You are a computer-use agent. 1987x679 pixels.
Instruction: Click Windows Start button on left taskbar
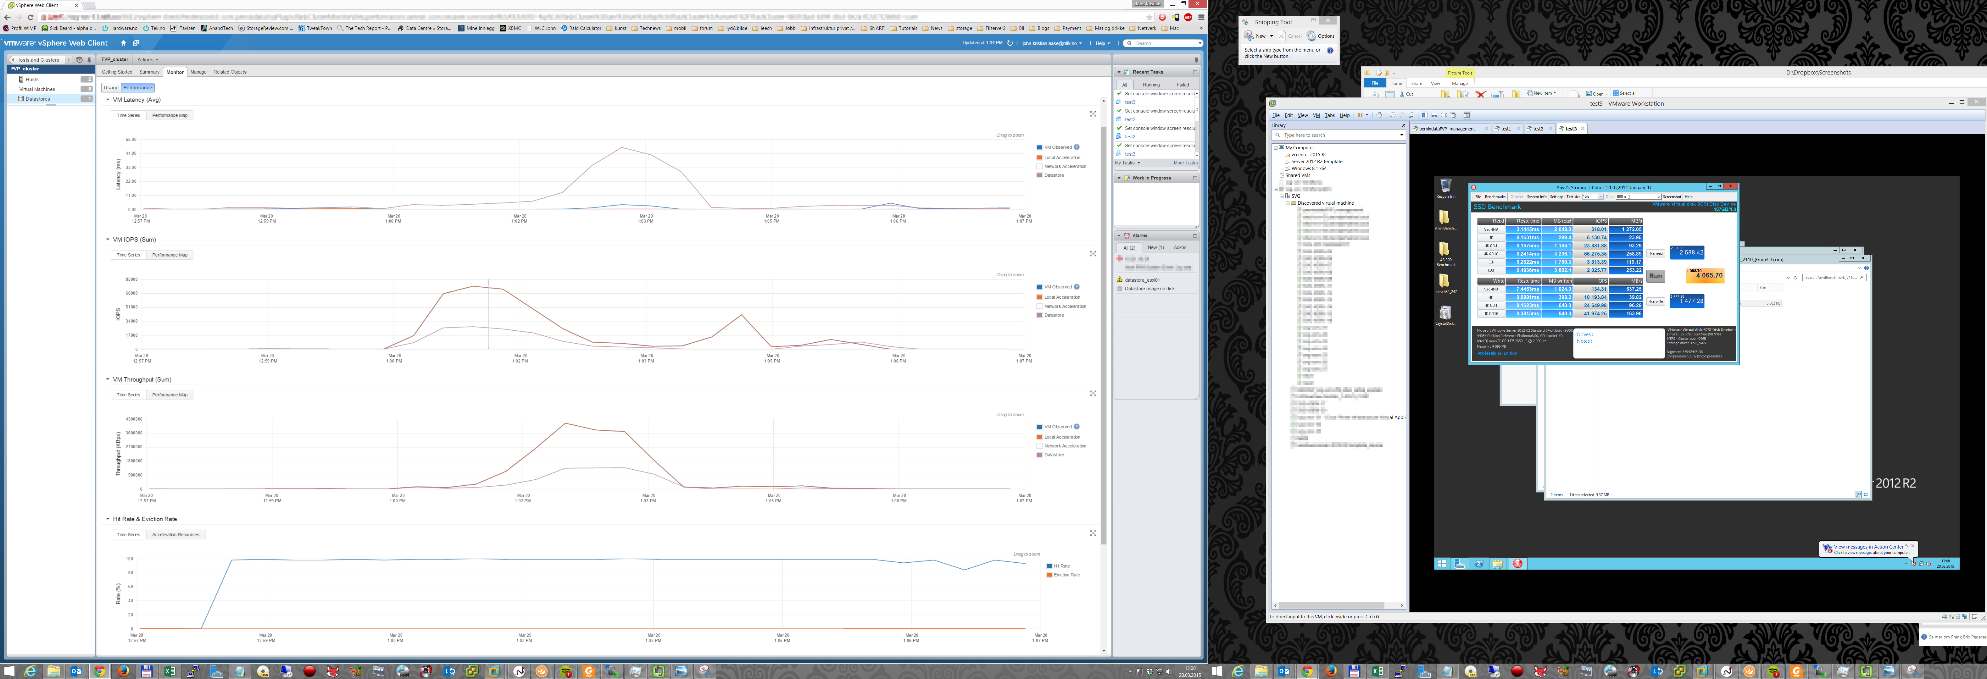coord(8,671)
